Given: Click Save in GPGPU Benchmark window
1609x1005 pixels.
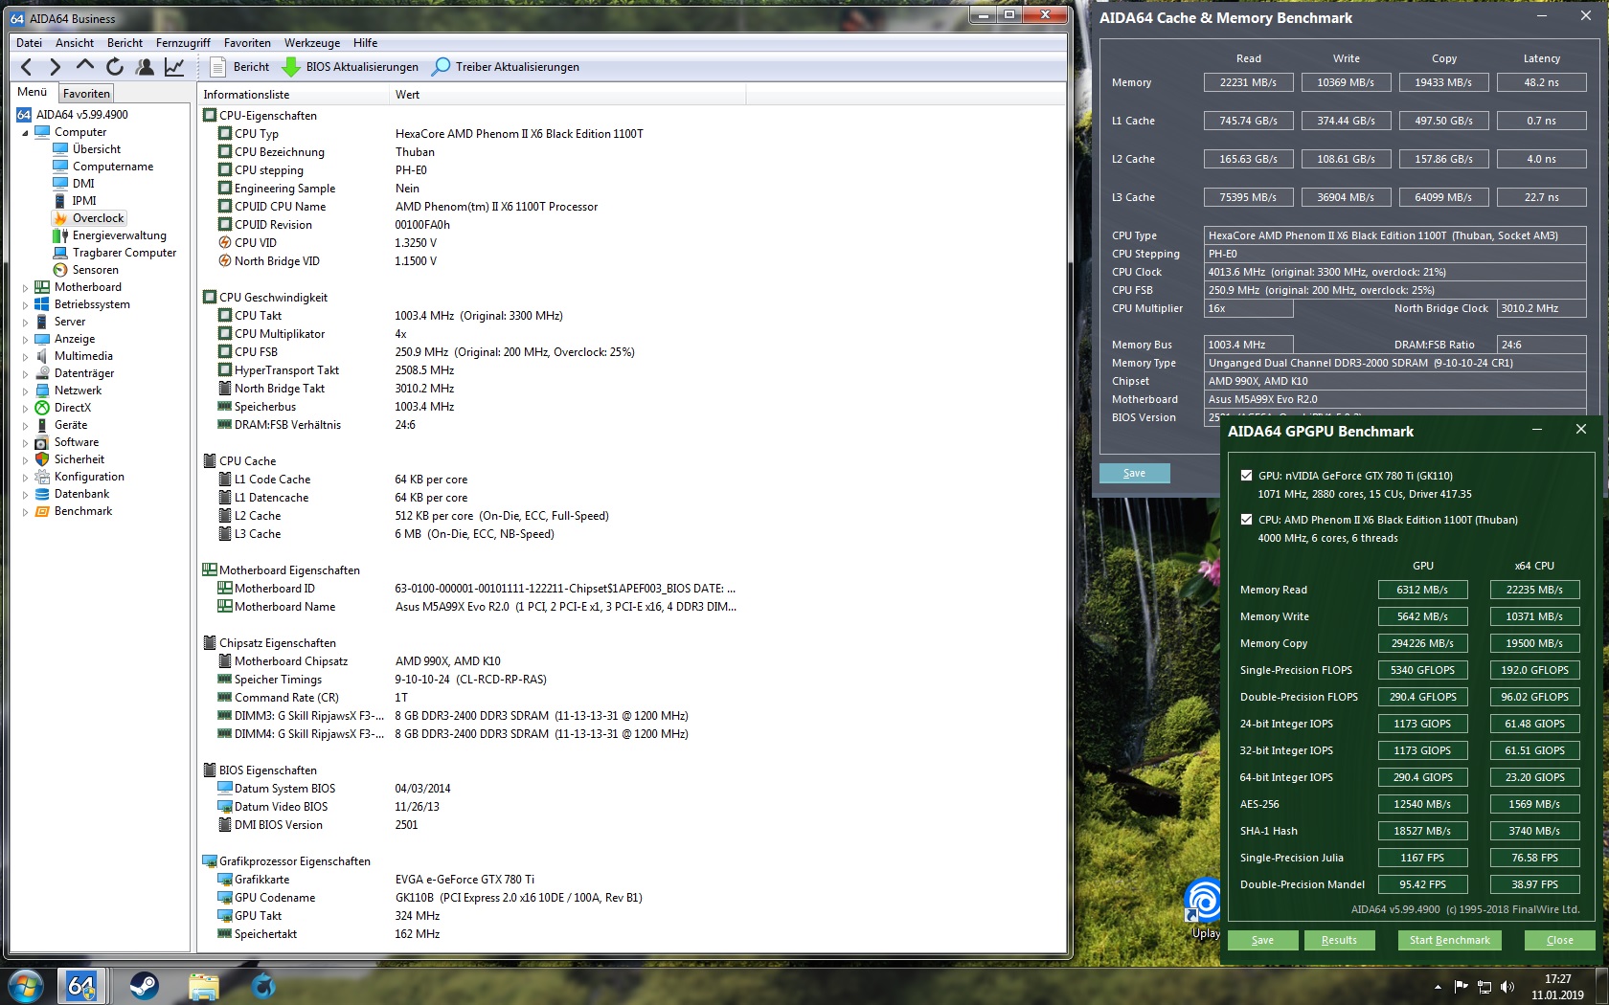Looking at the screenshot, I should pos(1262,940).
